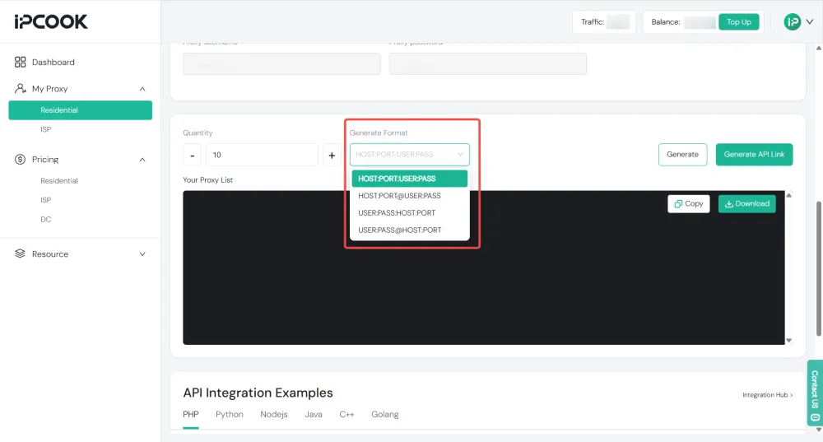The width and height of the screenshot is (823, 442).
Task: Click the Resource layers icon
Action: point(20,254)
